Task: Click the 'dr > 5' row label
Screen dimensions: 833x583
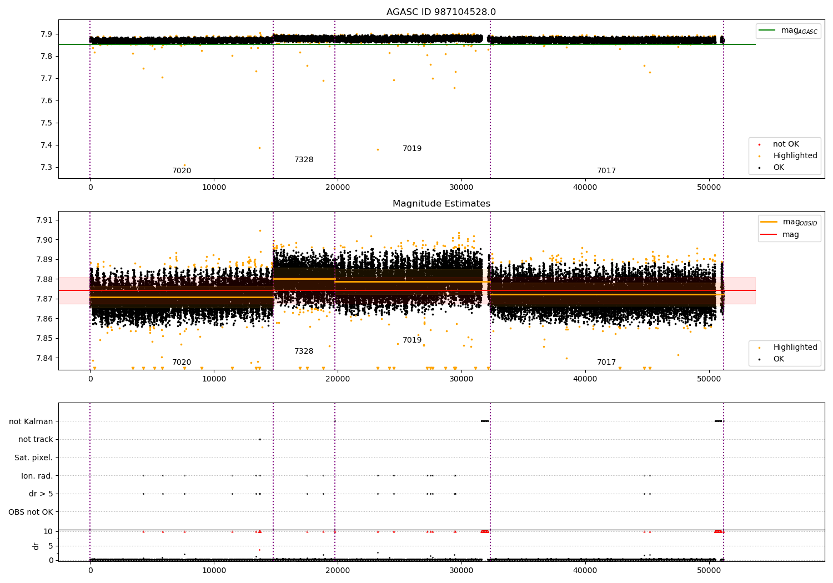Action: point(41,494)
